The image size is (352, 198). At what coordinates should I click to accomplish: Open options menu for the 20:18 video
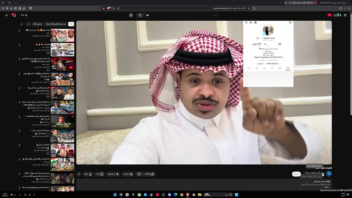click(19, 117)
